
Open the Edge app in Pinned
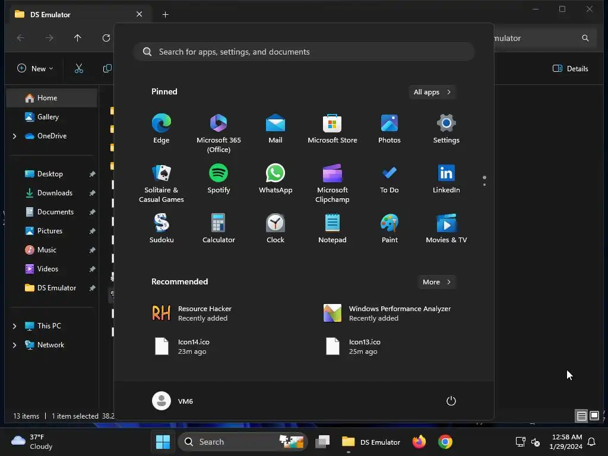161,129
